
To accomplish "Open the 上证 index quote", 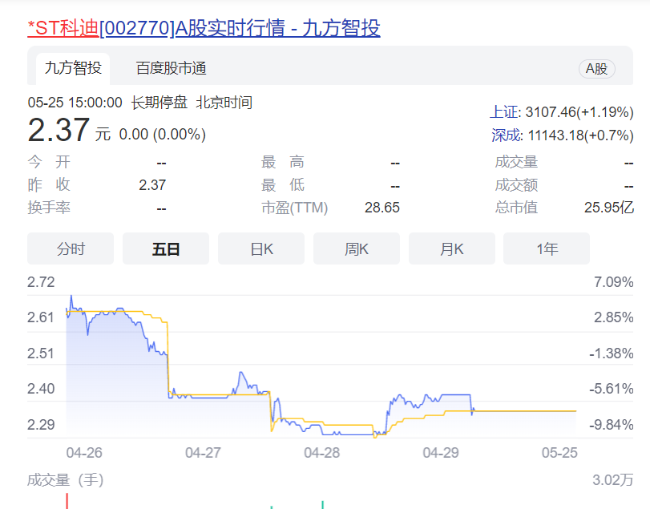I will [x=561, y=112].
